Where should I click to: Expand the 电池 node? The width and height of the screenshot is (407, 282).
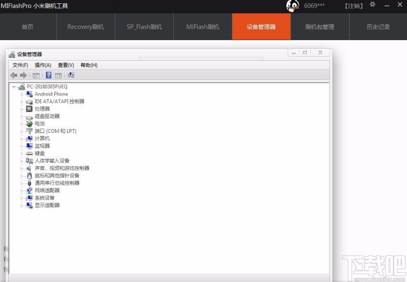(22, 124)
